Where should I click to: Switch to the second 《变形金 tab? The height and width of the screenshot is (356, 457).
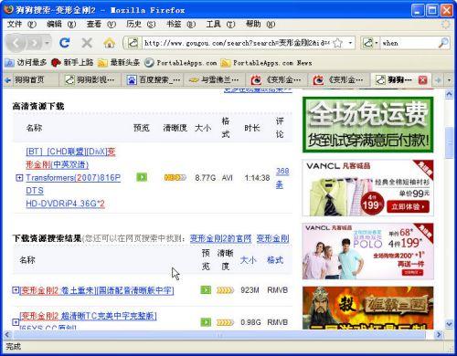click(339, 80)
